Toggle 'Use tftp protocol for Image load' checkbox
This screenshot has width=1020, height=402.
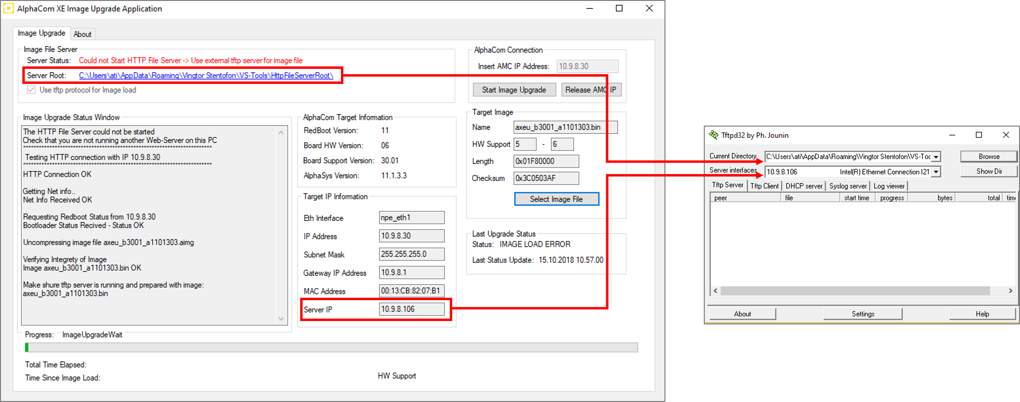point(32,90)
